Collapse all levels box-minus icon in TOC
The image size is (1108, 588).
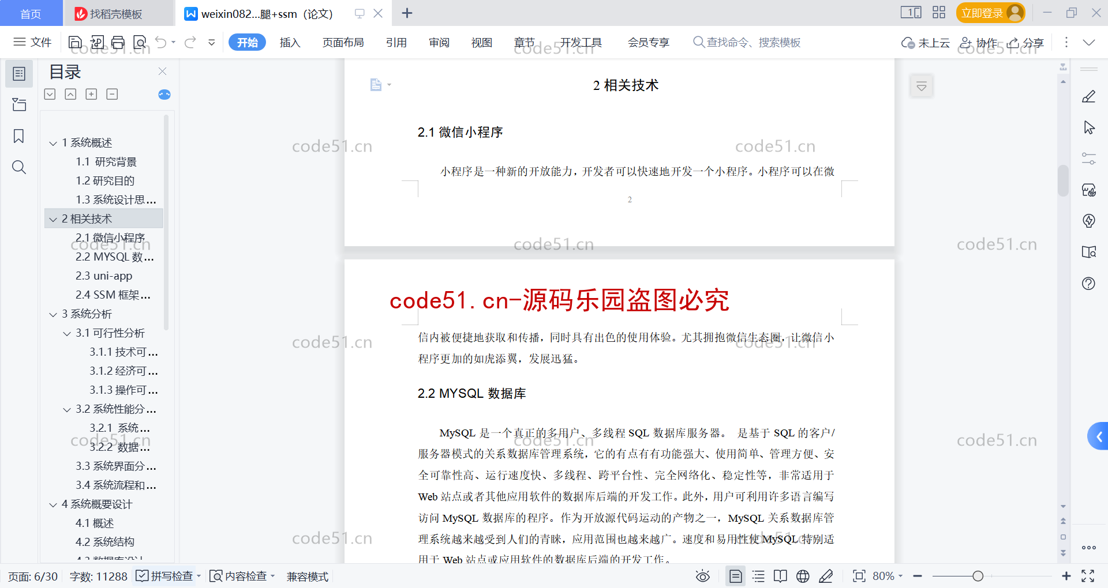tap(112, 94)
